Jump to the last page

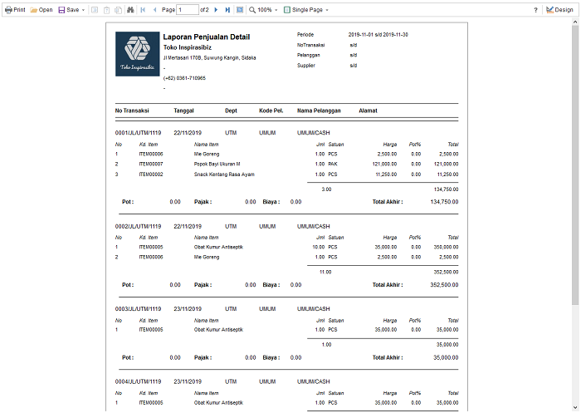pyautogui.click(x=227, y=10)
